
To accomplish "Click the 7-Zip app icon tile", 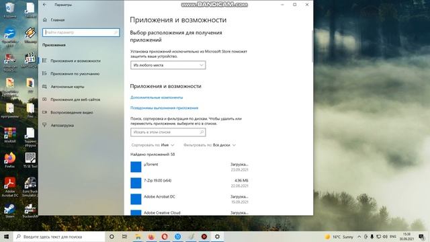I will click(x=136, y=183).
